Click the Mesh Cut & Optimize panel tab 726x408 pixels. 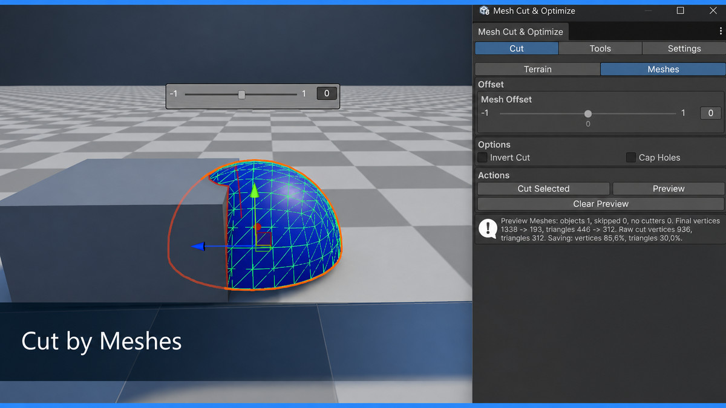pos(520,31)
